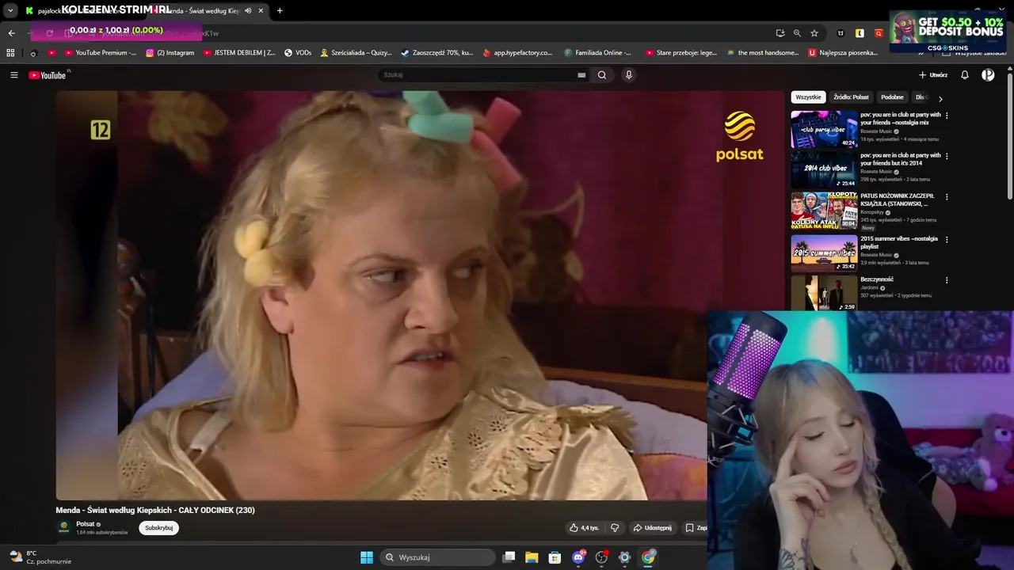
Task: Open the YouTube account avatar menu
Action: [988, 75]
